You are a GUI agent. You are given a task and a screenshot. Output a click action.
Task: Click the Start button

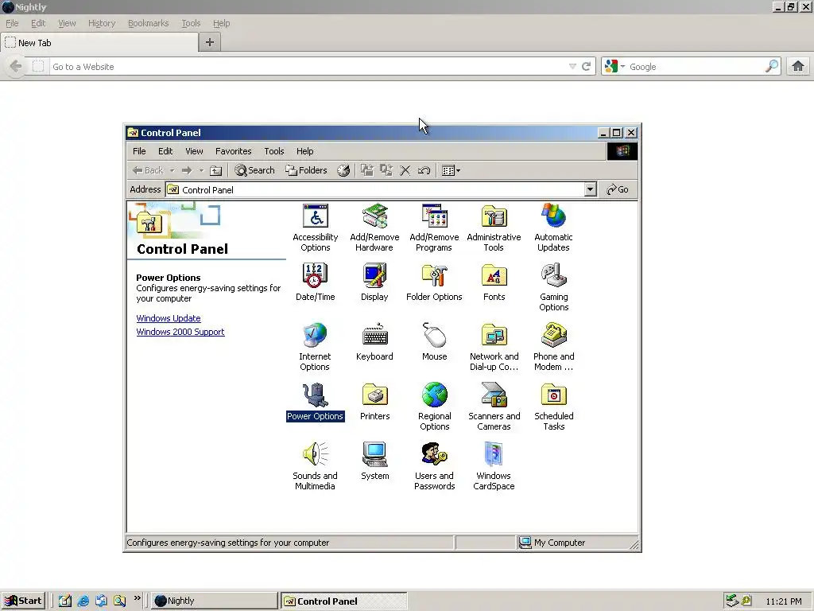tap(23, 601)
